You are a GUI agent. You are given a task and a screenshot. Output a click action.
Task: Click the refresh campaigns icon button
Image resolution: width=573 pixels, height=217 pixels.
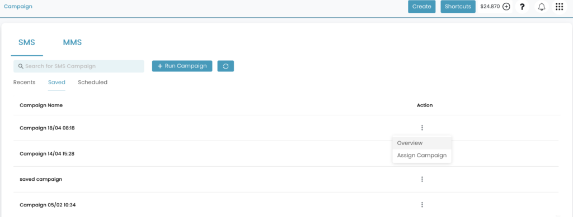(x=226, y=66)
